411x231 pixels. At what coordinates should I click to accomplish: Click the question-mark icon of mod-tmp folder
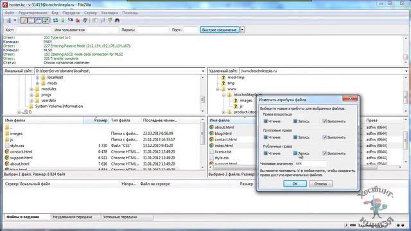click(x=223, y=77)
